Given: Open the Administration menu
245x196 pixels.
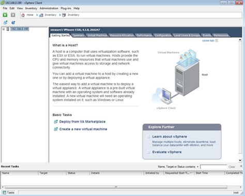Looking at the screenshot, I should pos(49,8).
